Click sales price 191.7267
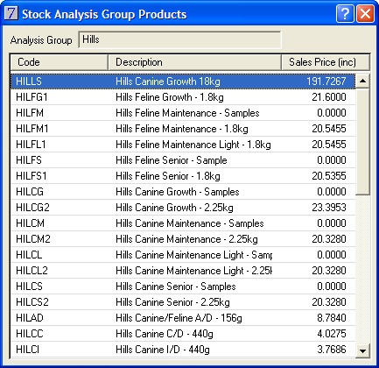This screenshot has height=368, width=379. pyautogui.click(x=326, y=81)
